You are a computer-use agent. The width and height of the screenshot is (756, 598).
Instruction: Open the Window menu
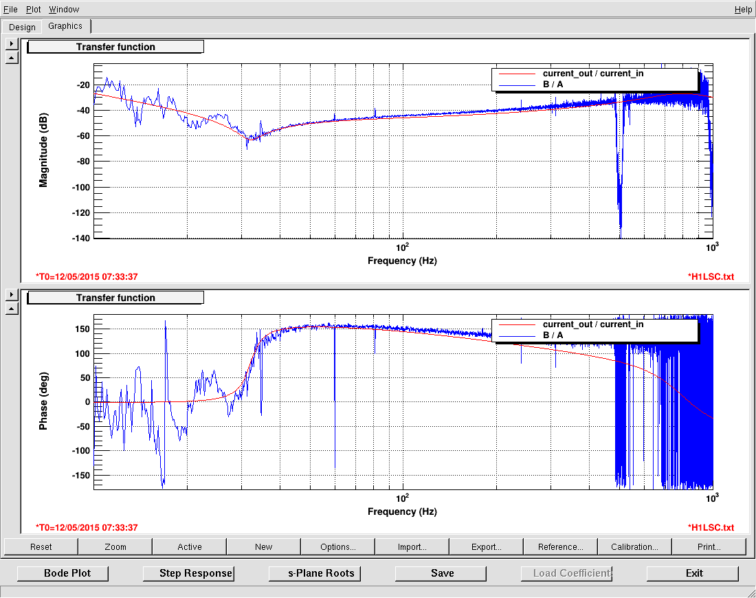[64, 9]
